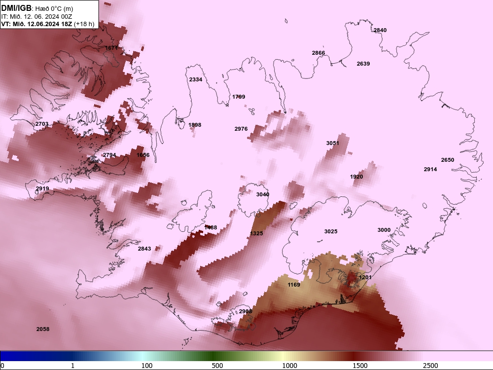Click the 3040 value label
Image resolution: width=493 pixels, height=370 pixels.
pyautogui.click(x=263, y=194)
